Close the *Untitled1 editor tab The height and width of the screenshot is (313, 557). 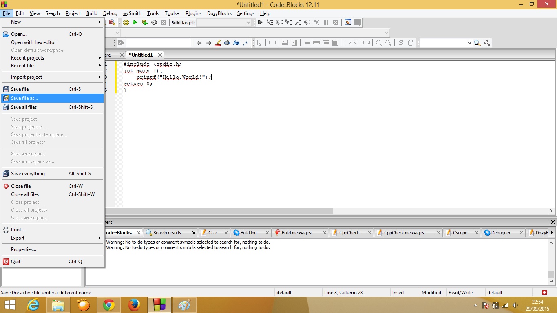[160, 55]
